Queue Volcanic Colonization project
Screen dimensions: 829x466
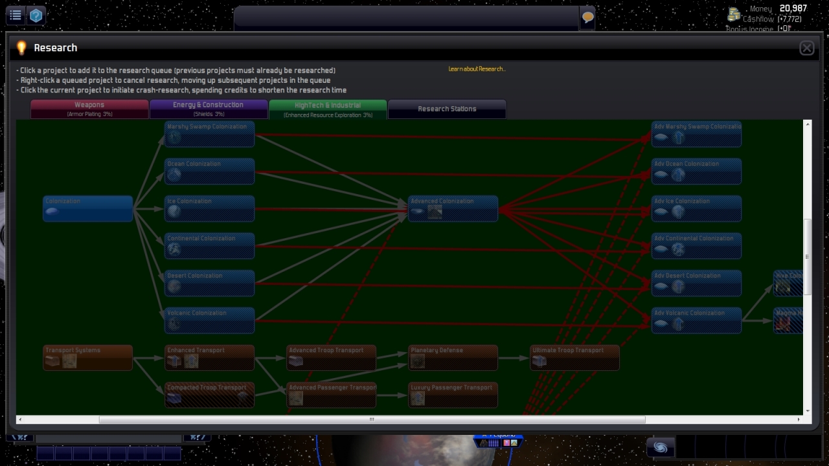[210, 320]
